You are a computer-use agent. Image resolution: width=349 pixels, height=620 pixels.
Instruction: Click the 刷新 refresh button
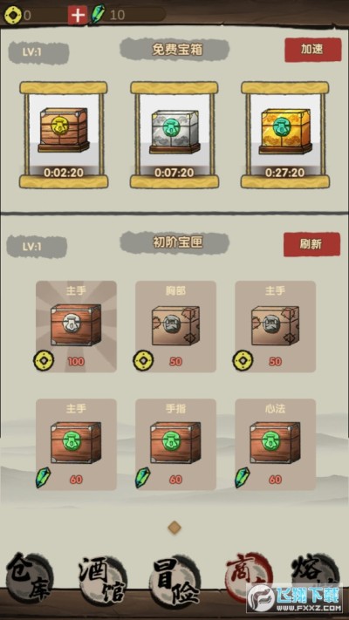point(311,244)
